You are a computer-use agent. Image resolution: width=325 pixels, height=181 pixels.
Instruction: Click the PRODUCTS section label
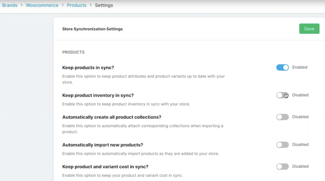(x=74, y=52)
